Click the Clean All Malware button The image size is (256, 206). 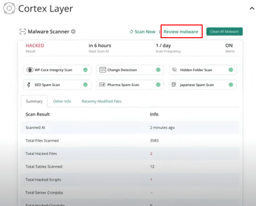tap(224, 32)
